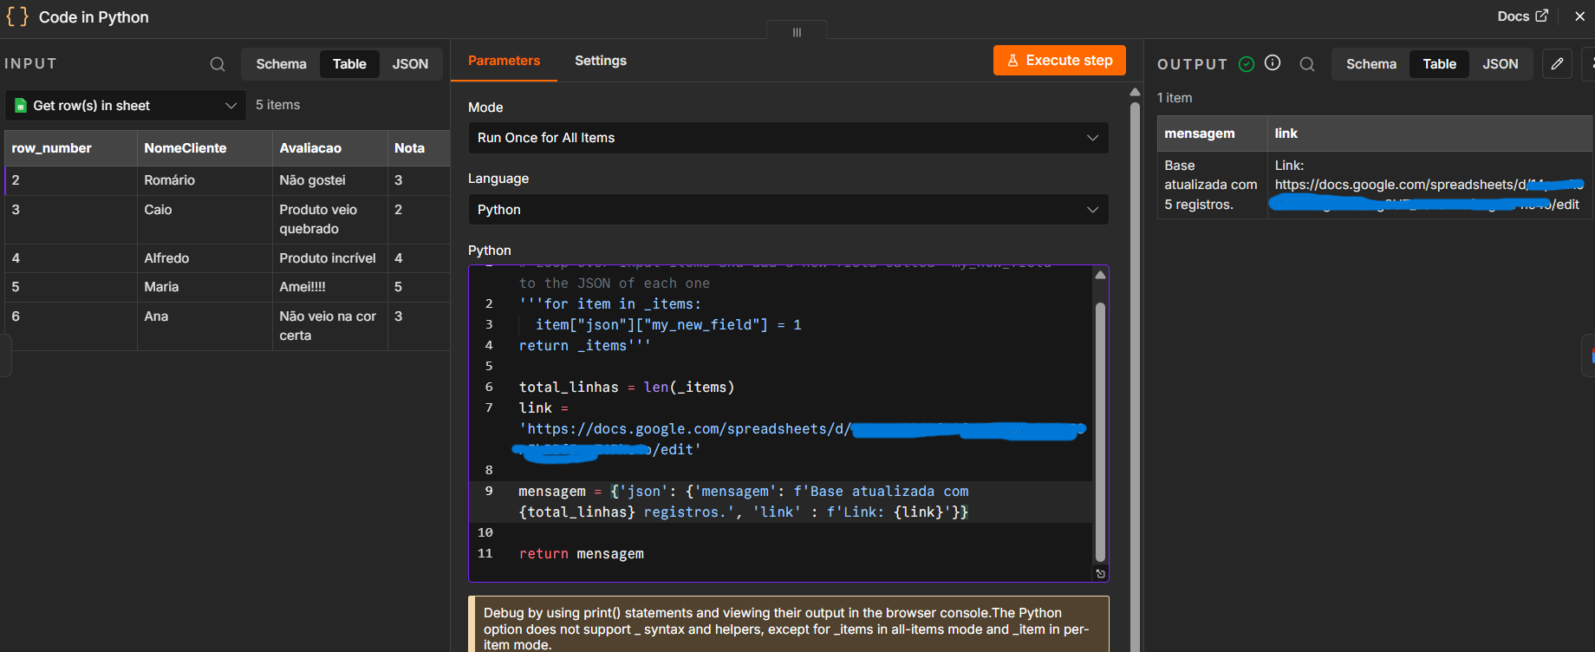1595x652 pixels.
Task: Click the Maria cell
Action: point(205,287)
